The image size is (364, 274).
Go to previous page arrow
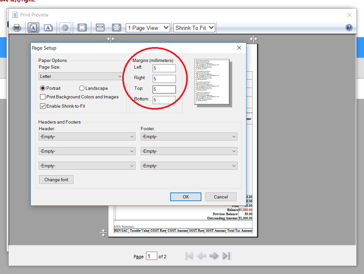[x=201, y=256]
